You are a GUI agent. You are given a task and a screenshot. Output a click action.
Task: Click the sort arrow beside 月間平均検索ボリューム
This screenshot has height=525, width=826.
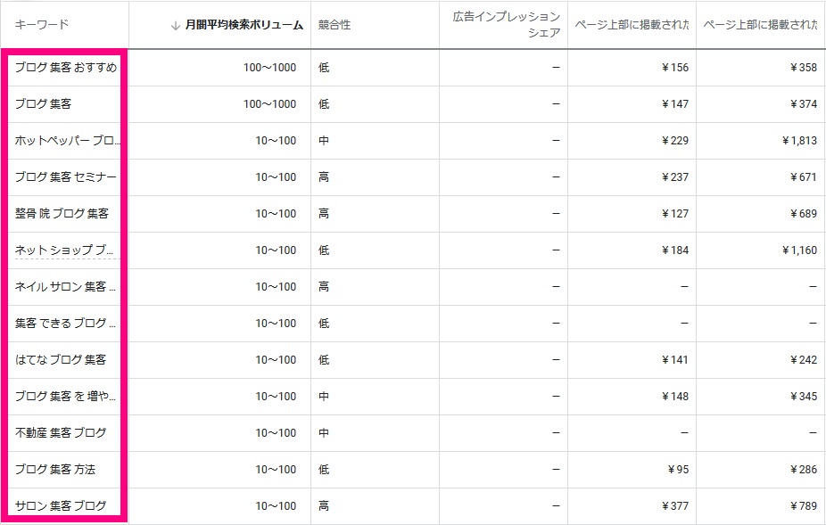pos(176,26)
